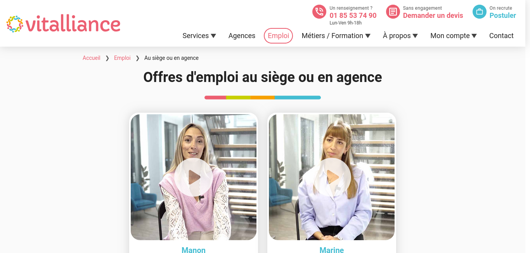Screen dimensions: 530x253
Task: Click the name Manon below the video
Action: 194,250
